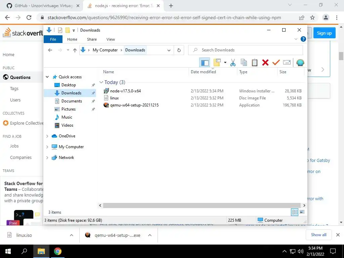
Task: Open the Customize Quick Access Toolbar dropdown
Action: 74,30
